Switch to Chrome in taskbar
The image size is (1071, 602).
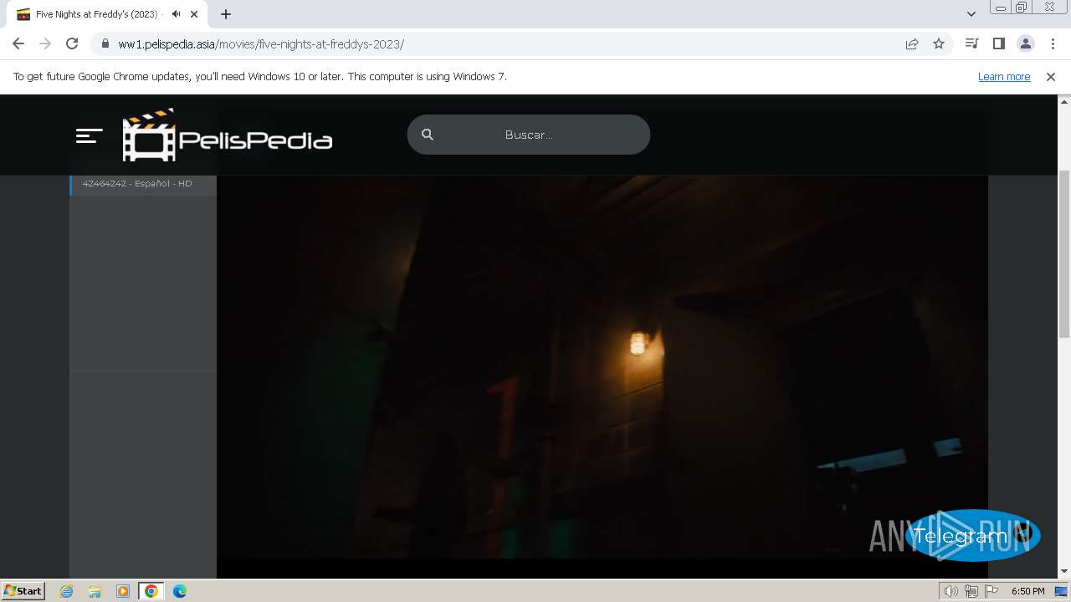[x=151, y=591]
